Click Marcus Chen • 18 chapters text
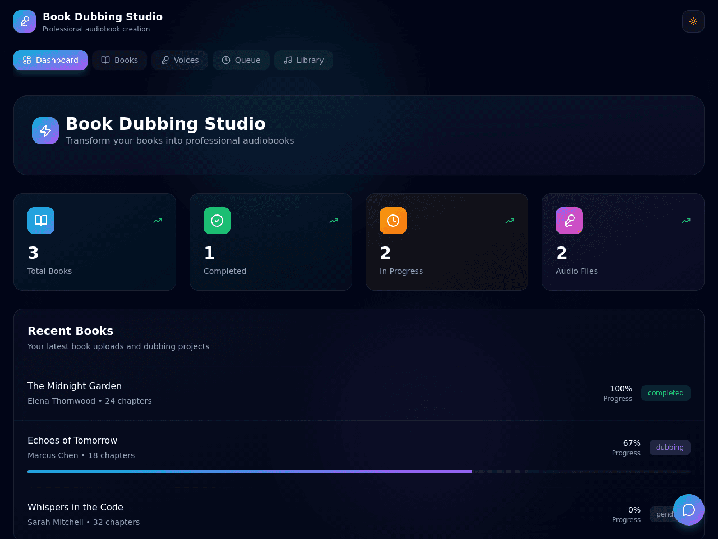Screen dimensions: 718x539 (81, 455)
